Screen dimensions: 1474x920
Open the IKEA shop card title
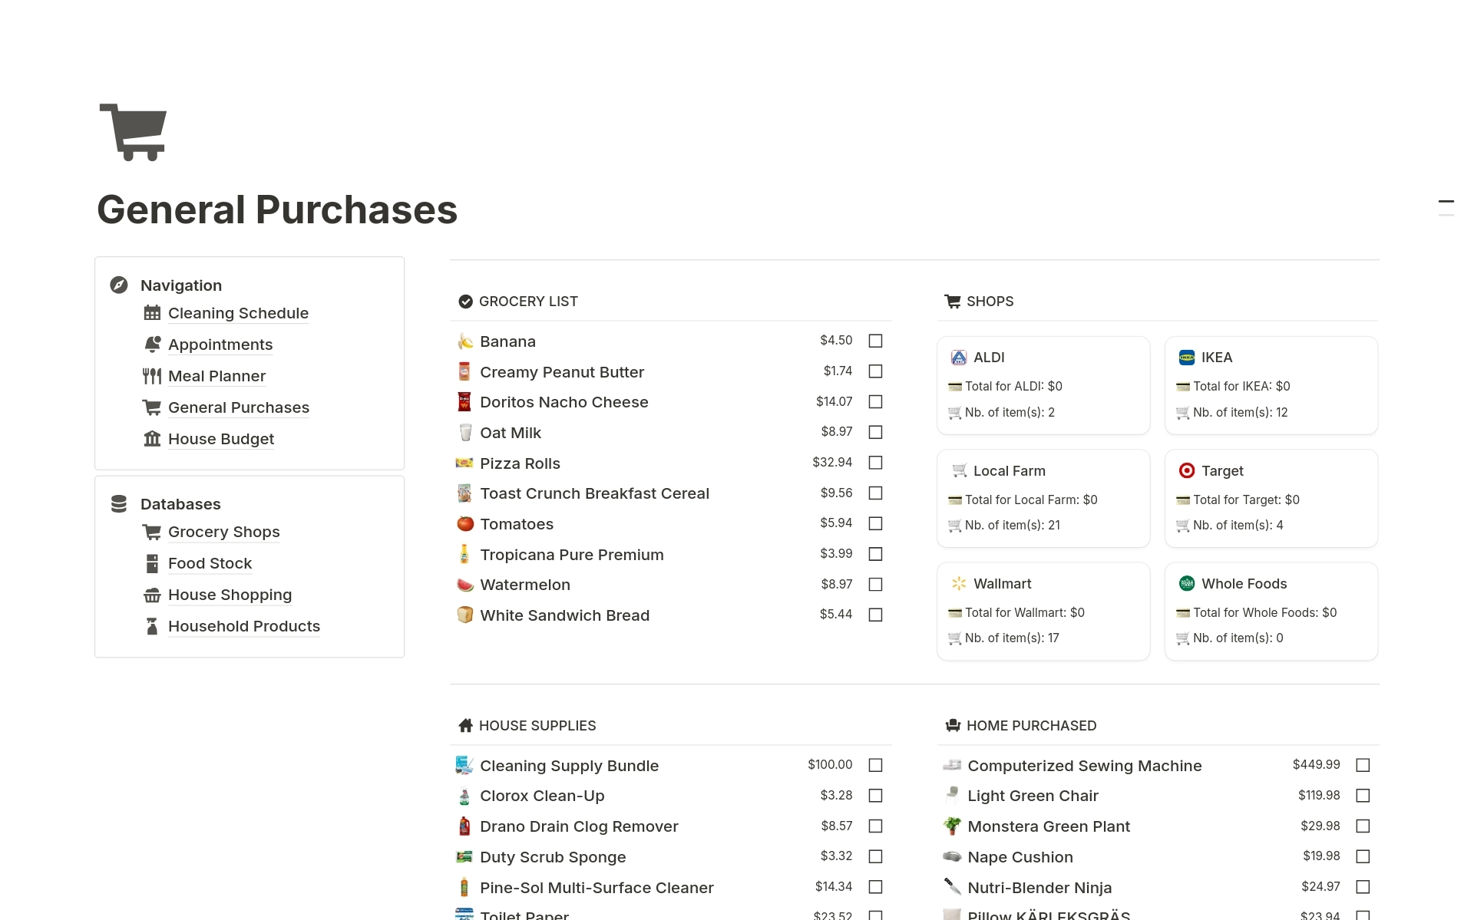[x=1217, y=358]
